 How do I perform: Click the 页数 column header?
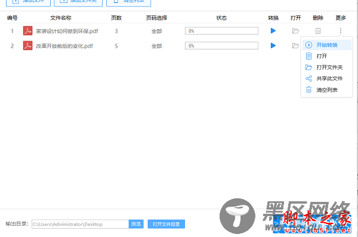[116, 18]
